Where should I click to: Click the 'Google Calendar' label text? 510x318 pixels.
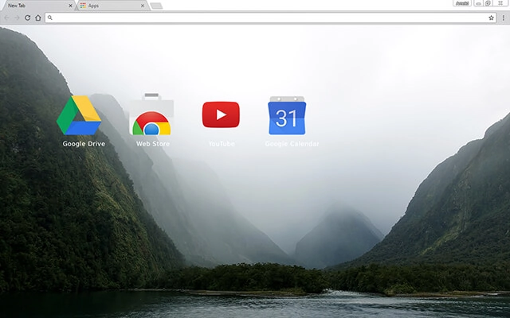pos(292,144)
